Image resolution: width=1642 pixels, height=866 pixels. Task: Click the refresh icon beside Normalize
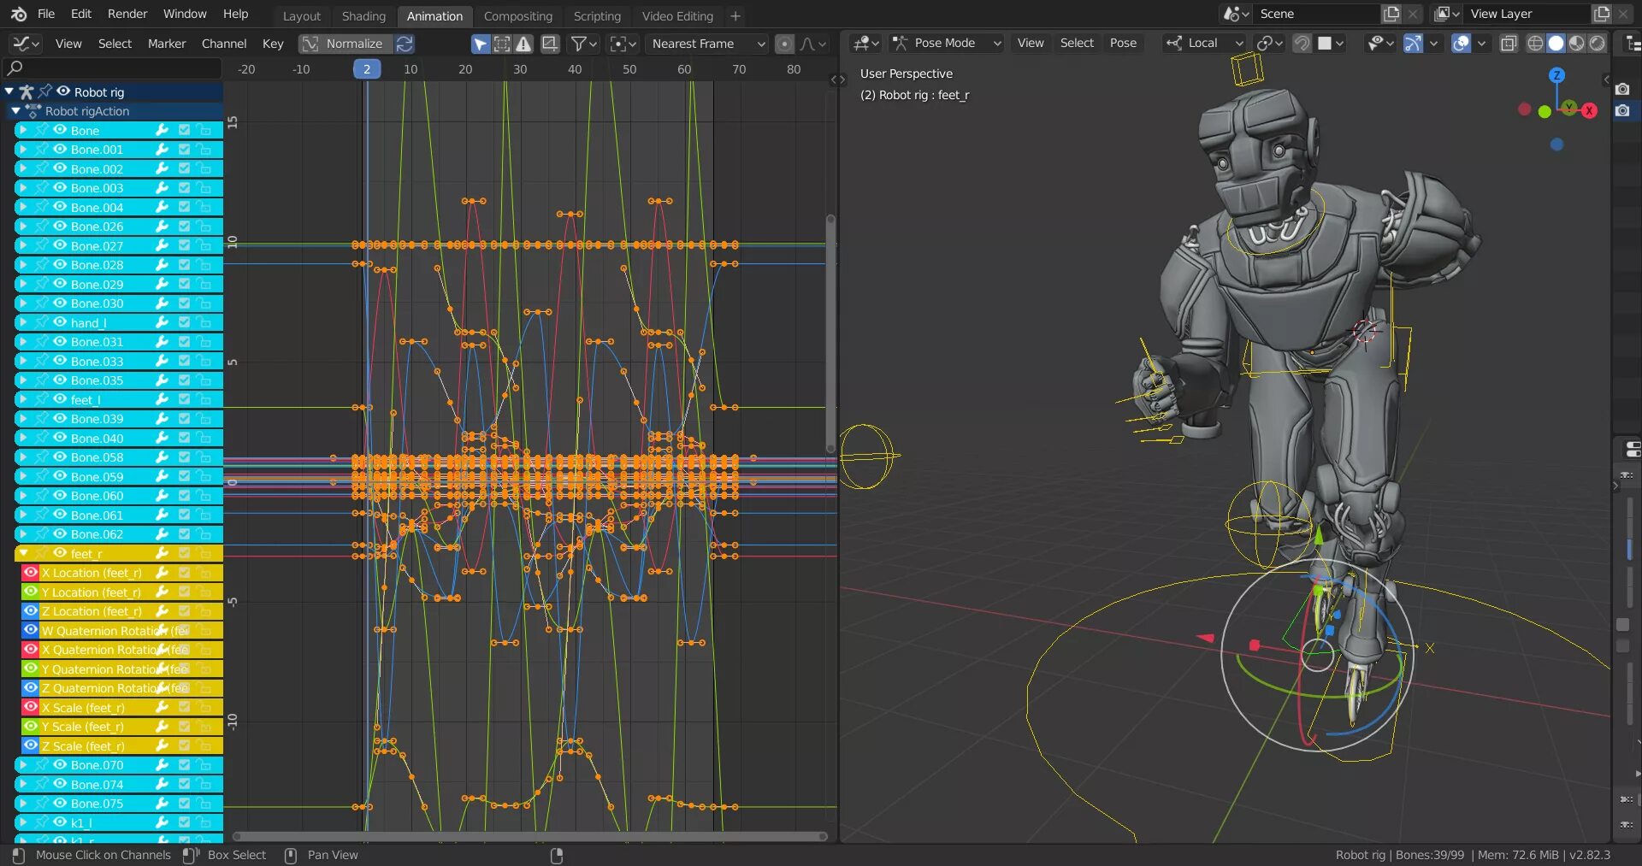[x=405, y=44]
